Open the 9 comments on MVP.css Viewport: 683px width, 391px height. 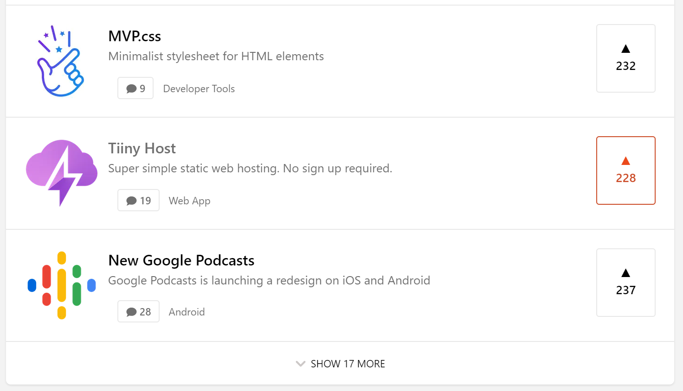point(135,88)
